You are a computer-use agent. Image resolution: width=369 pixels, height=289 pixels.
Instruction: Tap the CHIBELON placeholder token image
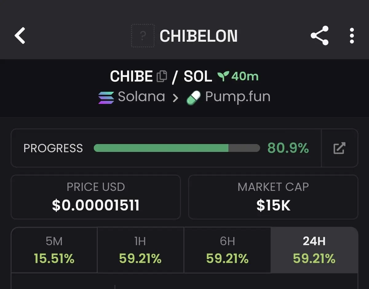click(143, 36)
